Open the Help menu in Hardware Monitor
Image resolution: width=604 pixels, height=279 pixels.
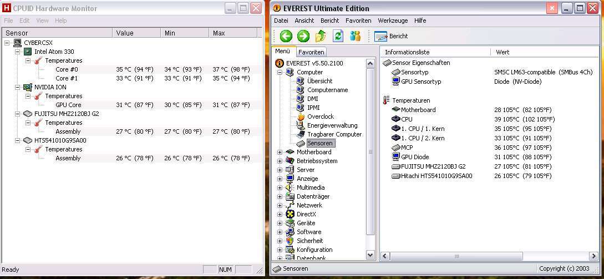click(61, 21)
